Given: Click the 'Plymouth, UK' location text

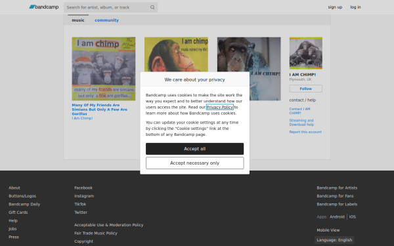Looking at the screenshot, I should (300, 79).
